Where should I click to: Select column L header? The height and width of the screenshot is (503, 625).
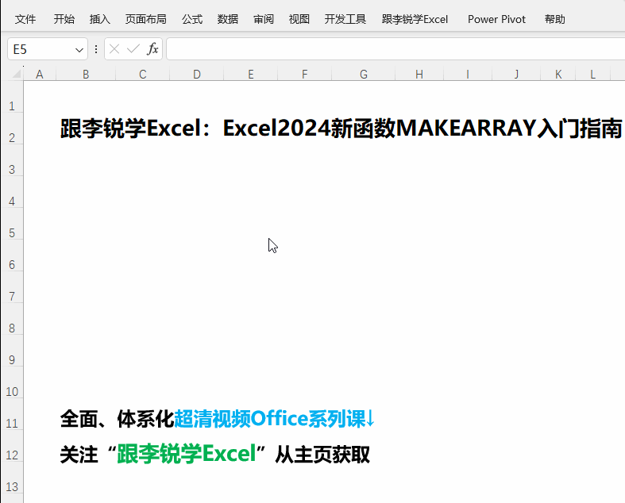[x=592, y=74]
